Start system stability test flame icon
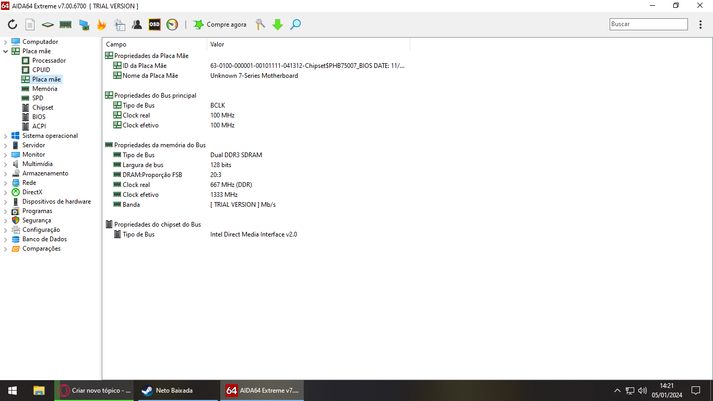The height and width of the screenshot is (401, 713). point(101,25)
